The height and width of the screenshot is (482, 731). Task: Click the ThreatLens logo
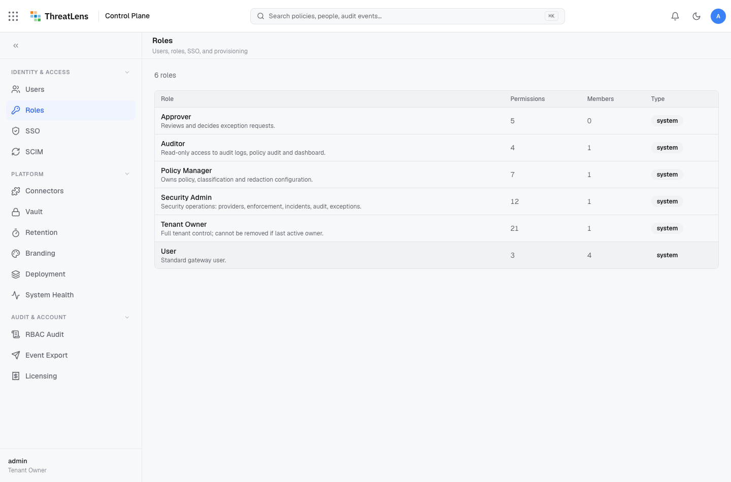coord(59,16)
